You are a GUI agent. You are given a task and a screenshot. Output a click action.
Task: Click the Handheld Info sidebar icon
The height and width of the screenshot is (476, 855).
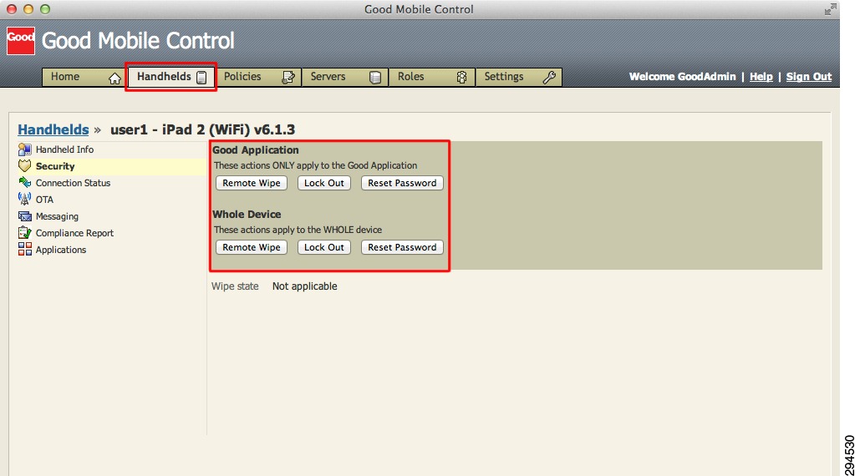pyautogui.click(x=24, y=149)
